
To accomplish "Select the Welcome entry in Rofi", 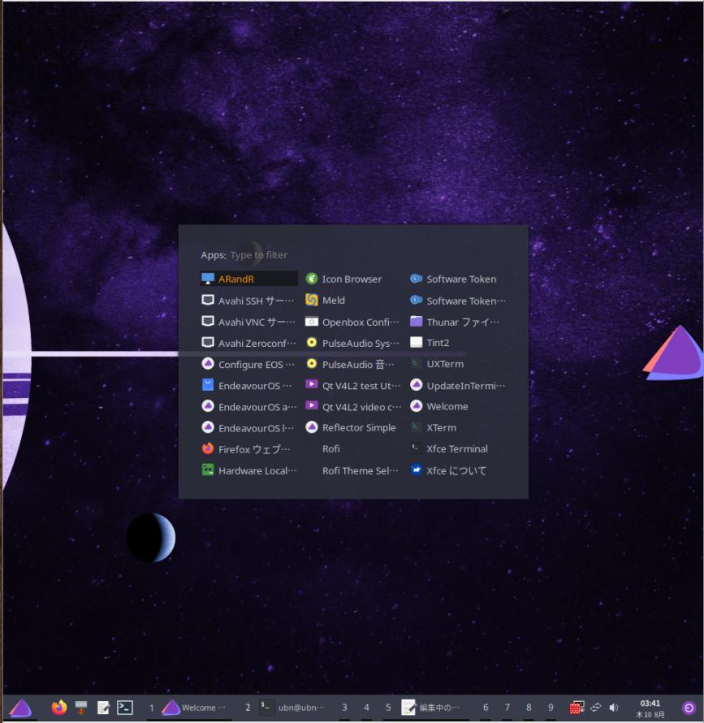I will (x=458, y=406).
